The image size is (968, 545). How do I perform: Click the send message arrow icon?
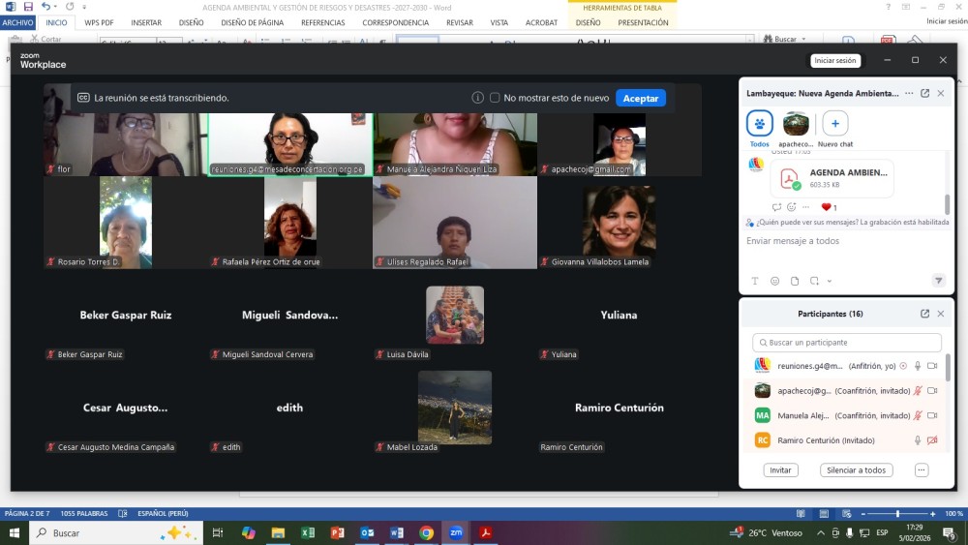[x=938, y=281]
